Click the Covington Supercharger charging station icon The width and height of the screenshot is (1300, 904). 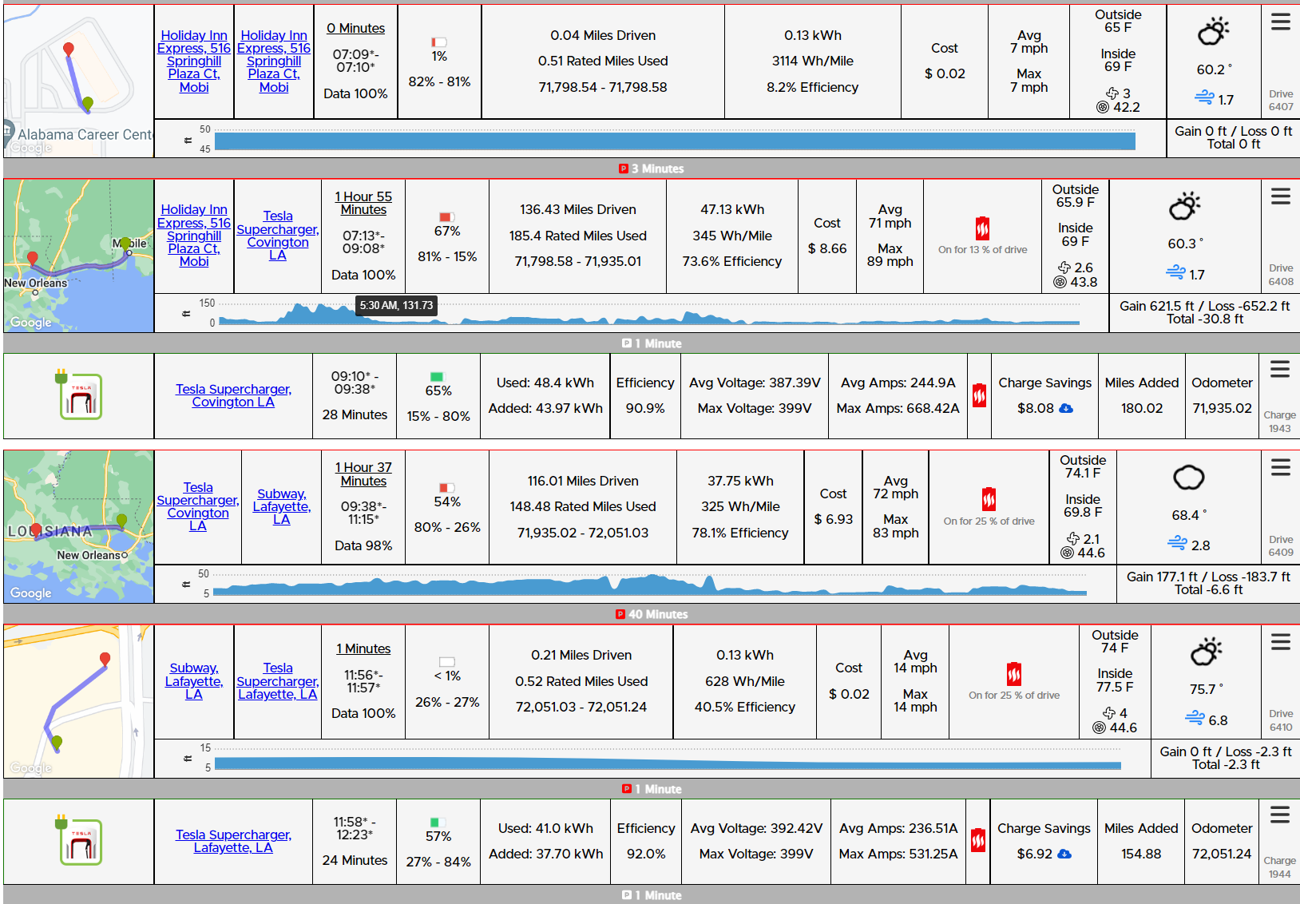tap(79, 395)
